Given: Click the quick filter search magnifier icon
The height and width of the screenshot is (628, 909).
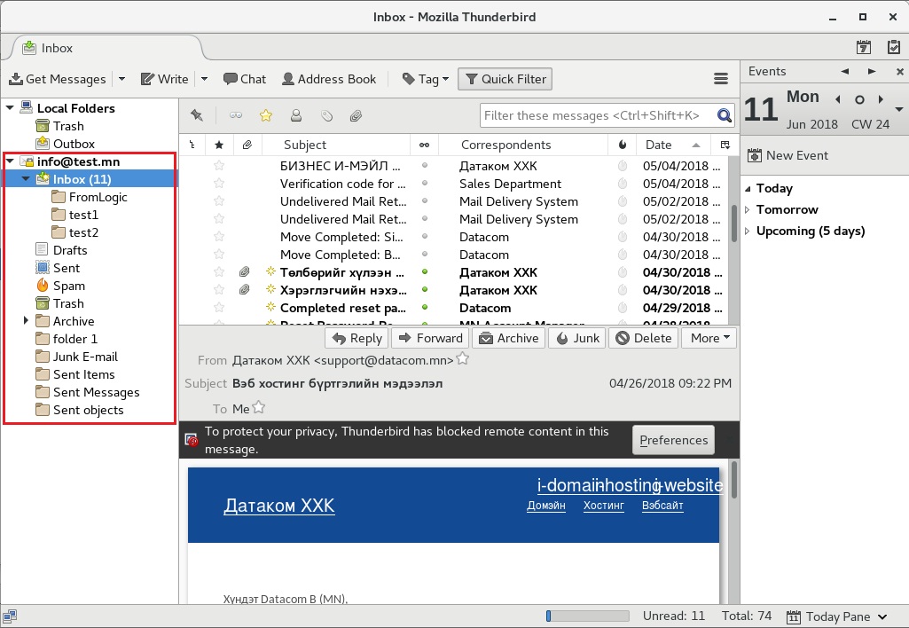Looking at the screenshot, I should pos(724,115).
